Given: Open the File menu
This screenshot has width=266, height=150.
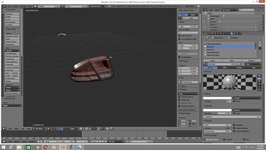Looking at the screenshot, I should (x=9, y=6).
